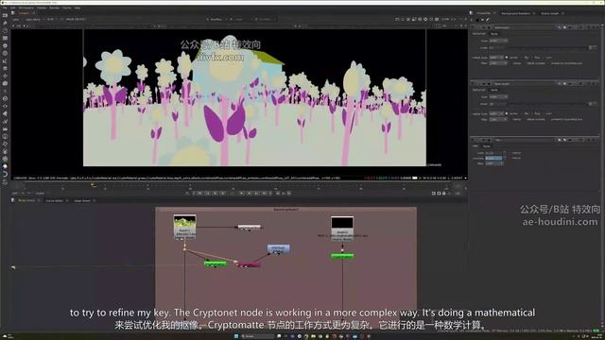Screen dimensions: 605x340
Task: Switch to the Dope Sheet tab
Action: click(82, 200)
